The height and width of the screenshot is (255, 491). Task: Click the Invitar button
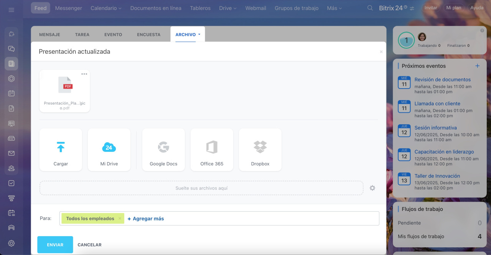[x=431, y=8]
